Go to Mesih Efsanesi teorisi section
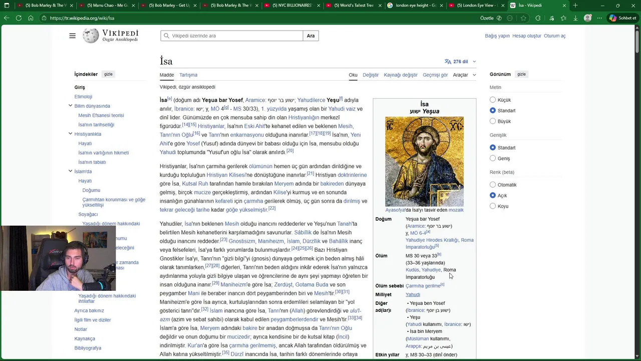 click(101, 115)
